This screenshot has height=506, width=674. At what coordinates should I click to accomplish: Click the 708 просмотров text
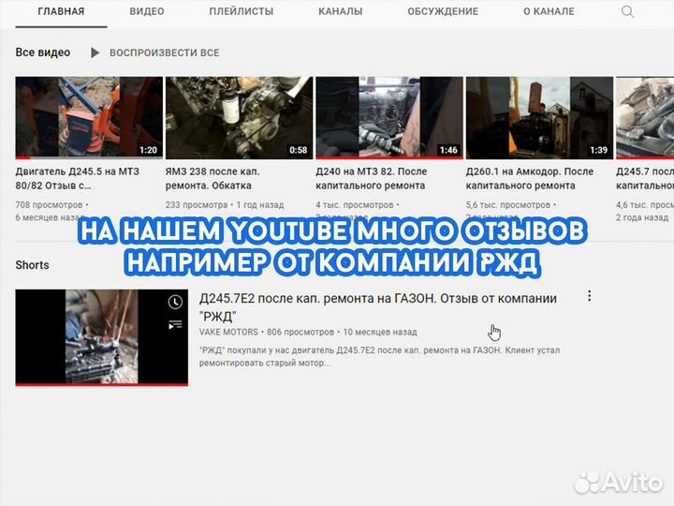pyautogui.click(x=49, y=205)
